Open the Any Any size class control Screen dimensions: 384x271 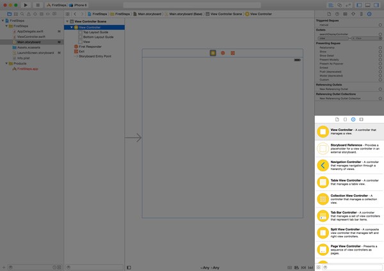pyautogui.click(x=210, y=268)
